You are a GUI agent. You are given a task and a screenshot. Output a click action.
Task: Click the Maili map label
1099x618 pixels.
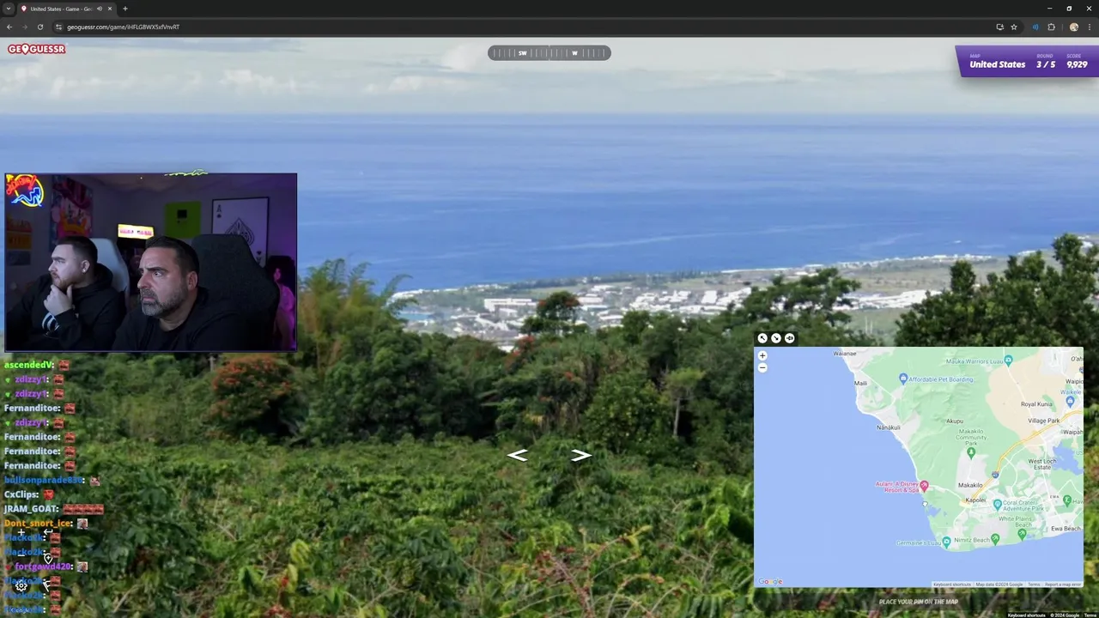860,383
